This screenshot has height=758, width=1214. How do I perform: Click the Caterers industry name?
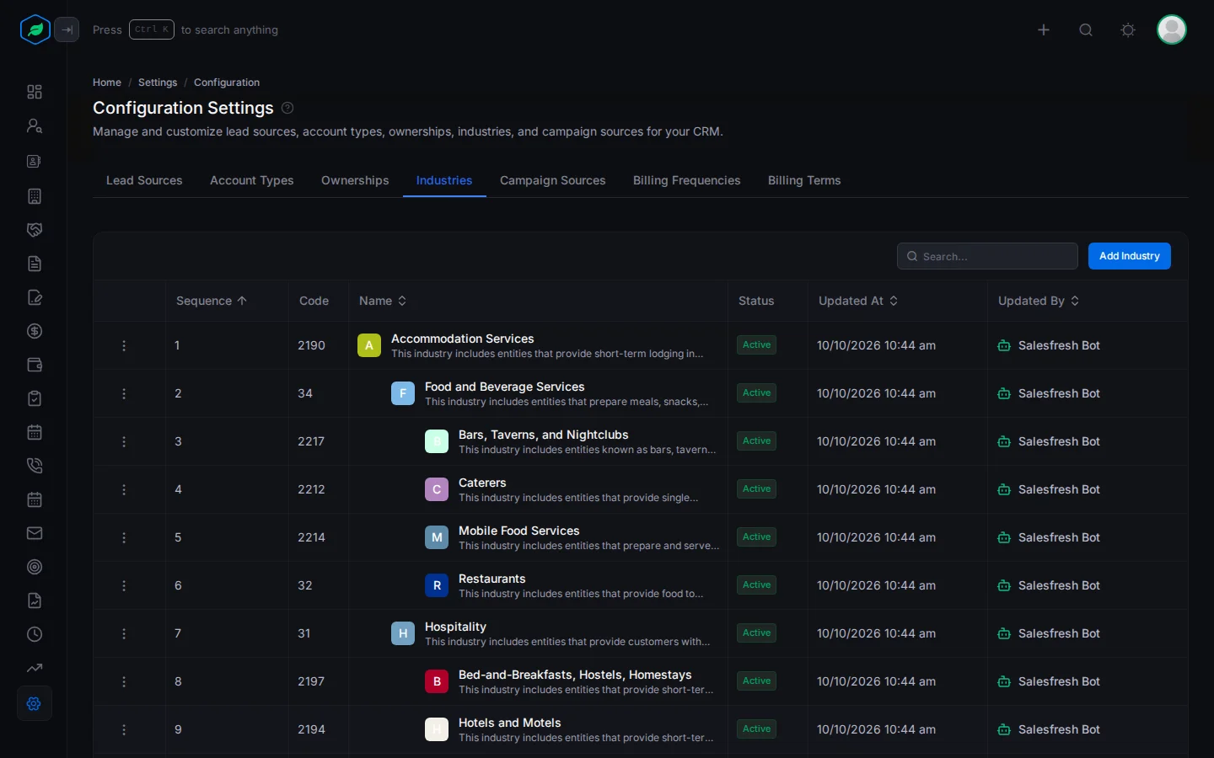[482, 483]
